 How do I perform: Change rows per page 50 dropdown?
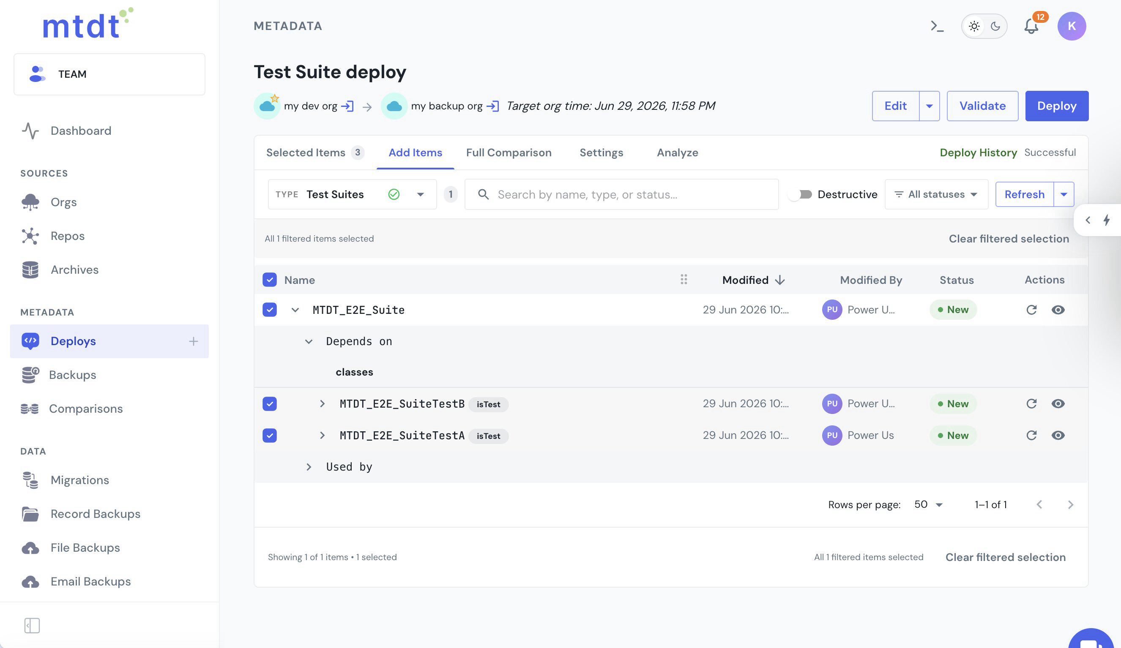pos(928,504)
